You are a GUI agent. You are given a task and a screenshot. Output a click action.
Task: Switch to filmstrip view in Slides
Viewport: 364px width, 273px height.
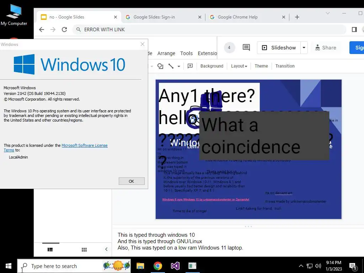tap(50, 250)
